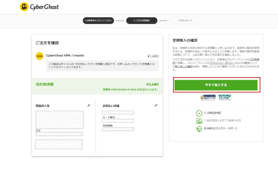278x179 pixels.
Task: Click the CyberGhost VPN 1 month product row
Action: [65, 56]
